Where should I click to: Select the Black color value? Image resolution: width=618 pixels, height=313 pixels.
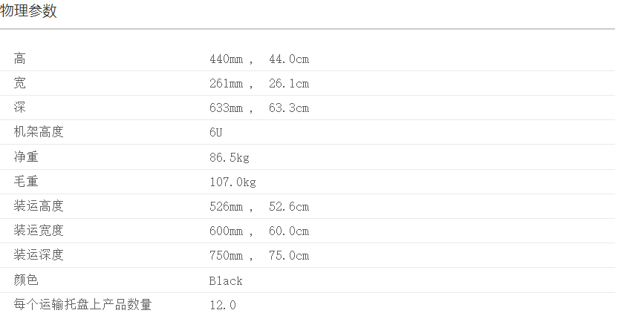pos(226,281)
